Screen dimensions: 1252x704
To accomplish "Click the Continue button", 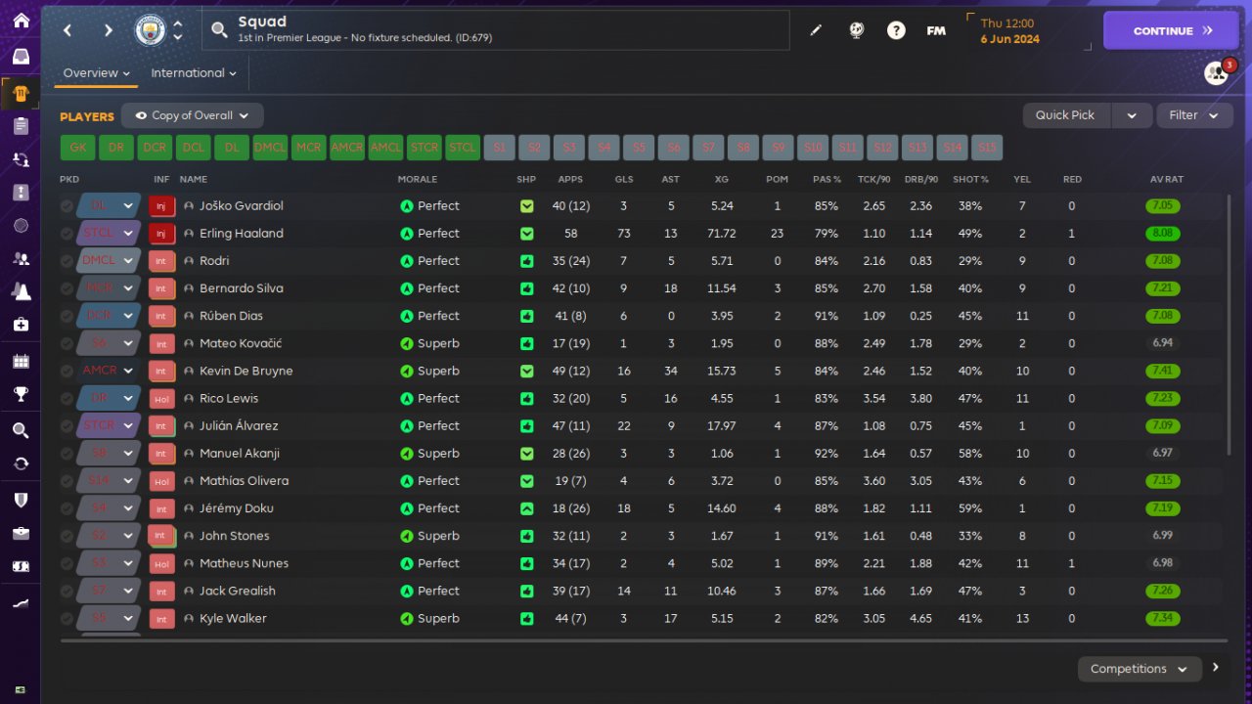I will coord(1171,30).
